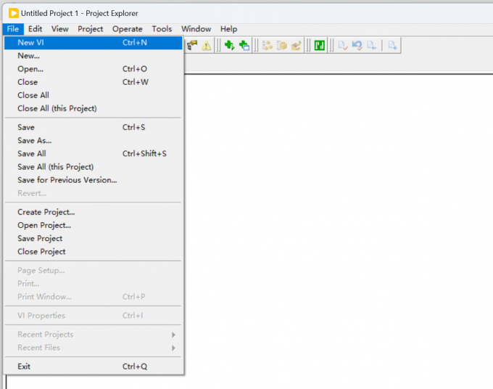493x389 pixels.
Task: Open the View menu
Action: pyautogui.click(x=59, y=29)
